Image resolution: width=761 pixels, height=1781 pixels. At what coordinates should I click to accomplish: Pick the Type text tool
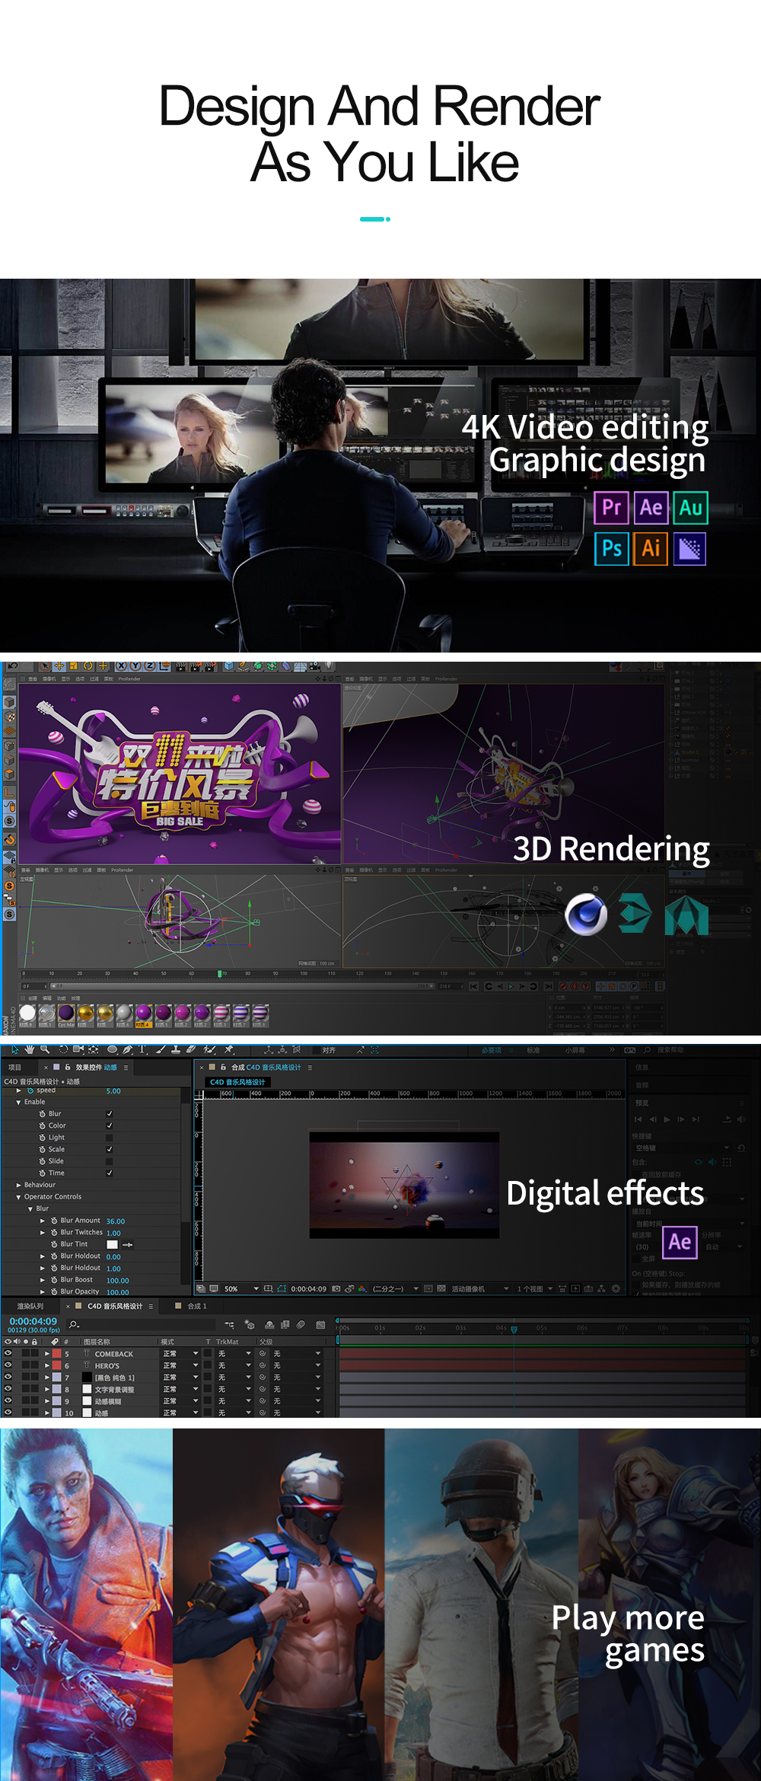pos(142,1050)
